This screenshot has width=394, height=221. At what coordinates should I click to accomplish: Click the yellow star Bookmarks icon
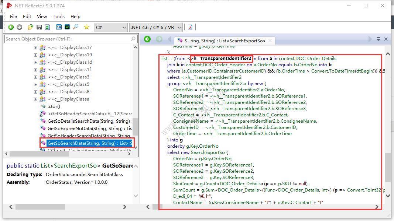tap(86, 27)
